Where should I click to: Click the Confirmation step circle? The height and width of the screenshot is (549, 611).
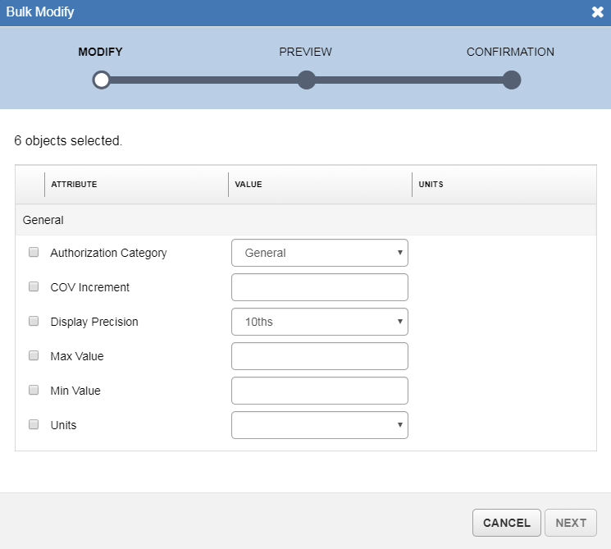point(511,80)
